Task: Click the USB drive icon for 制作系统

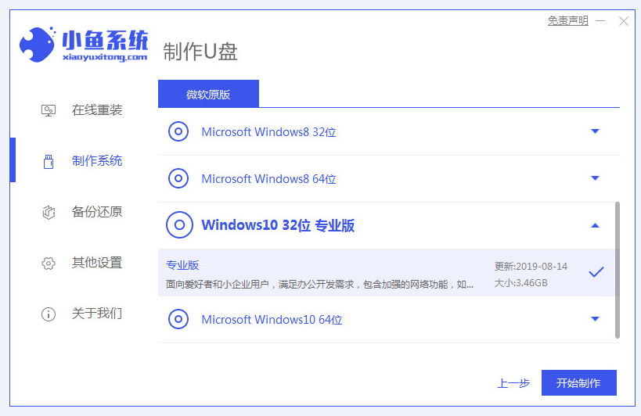Action: click(x=49, y=161)
